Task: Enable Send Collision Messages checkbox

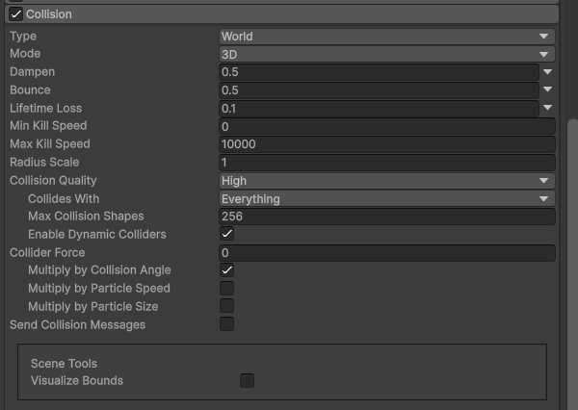Action: 227,324
